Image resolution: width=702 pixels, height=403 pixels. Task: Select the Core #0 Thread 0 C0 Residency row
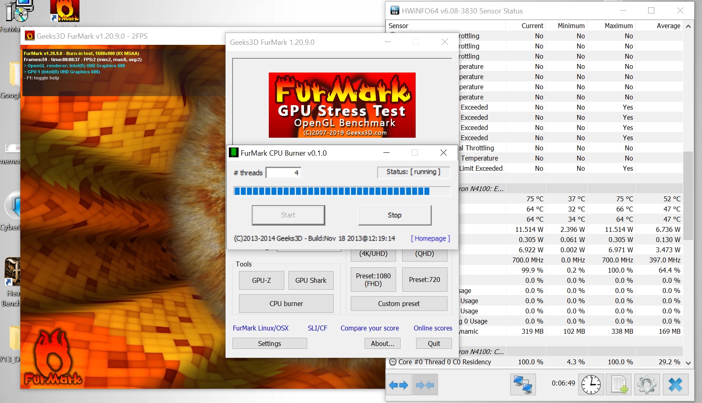pos(535,362)
